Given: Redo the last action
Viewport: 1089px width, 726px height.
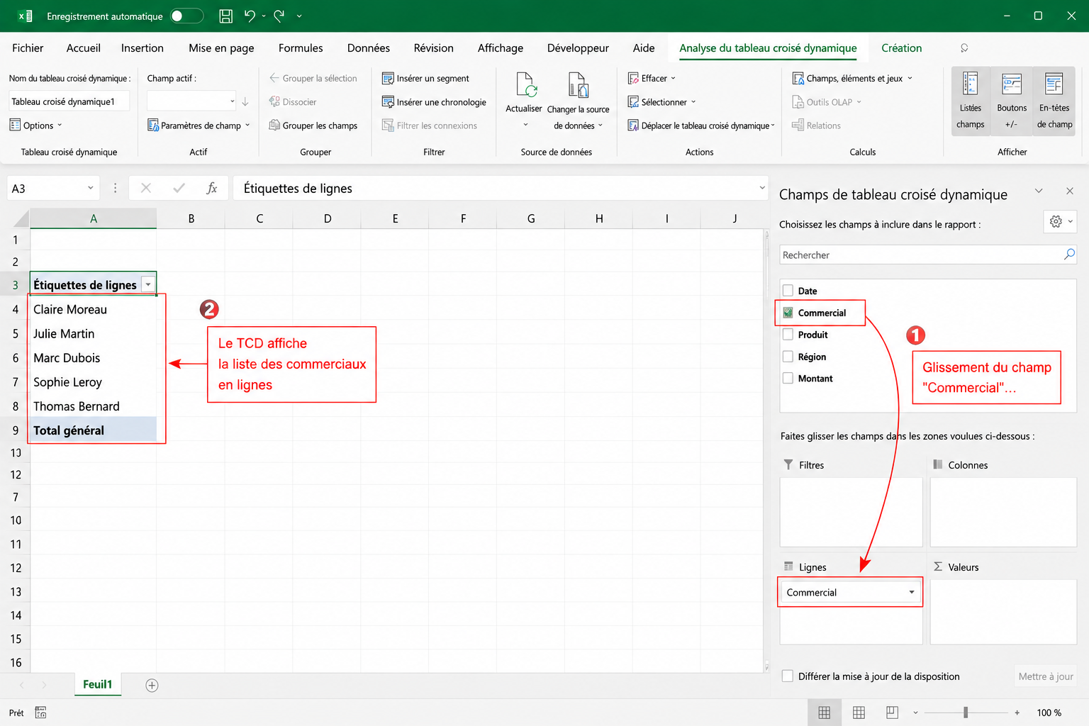Looking at the screenshot, I should pos(279,16).
